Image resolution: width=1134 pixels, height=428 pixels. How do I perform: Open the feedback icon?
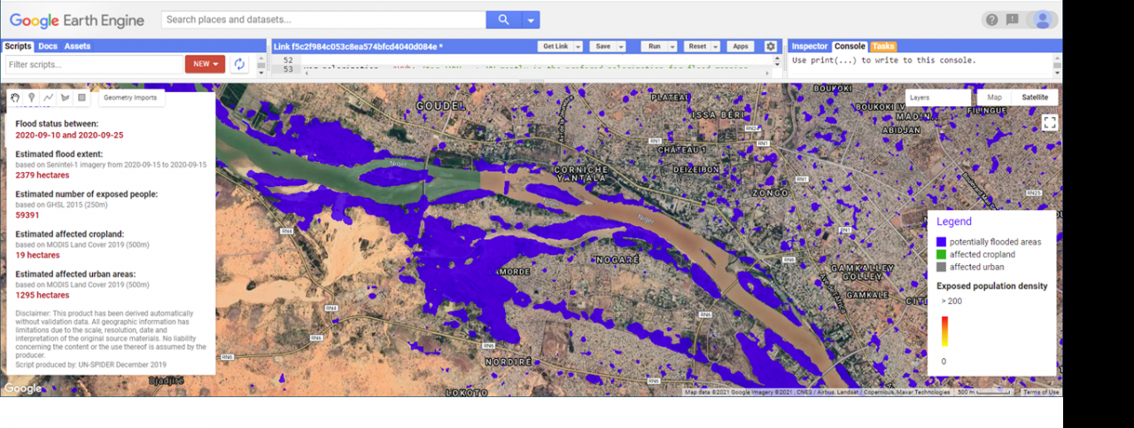(x=1012, y=19)
